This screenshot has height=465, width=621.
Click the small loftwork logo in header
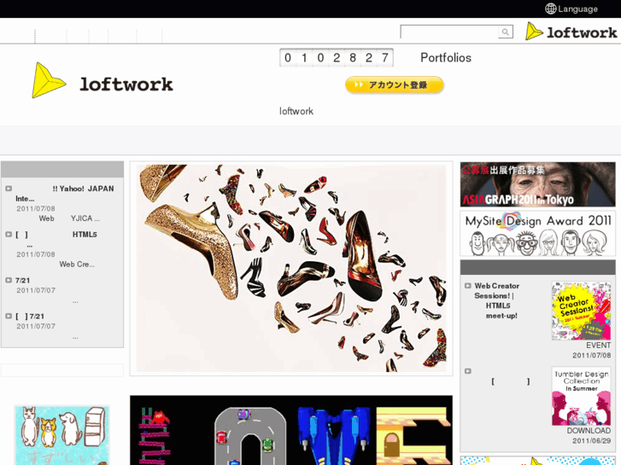click(x=571, y=32)
